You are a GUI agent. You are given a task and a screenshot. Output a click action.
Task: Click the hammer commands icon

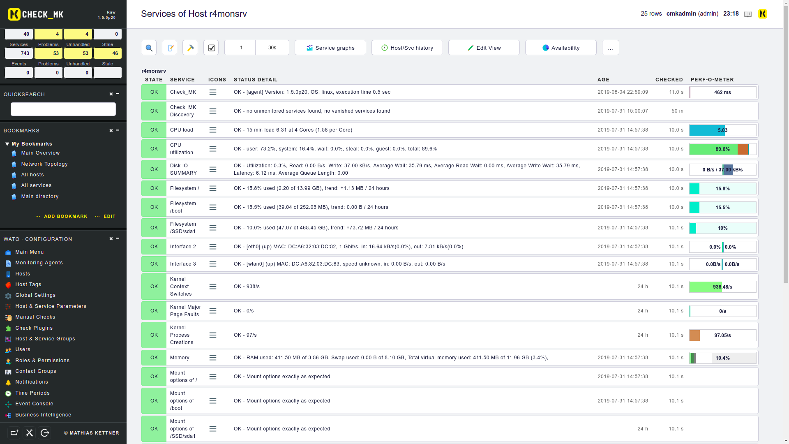pyautogui.click(x=190, y=48)
